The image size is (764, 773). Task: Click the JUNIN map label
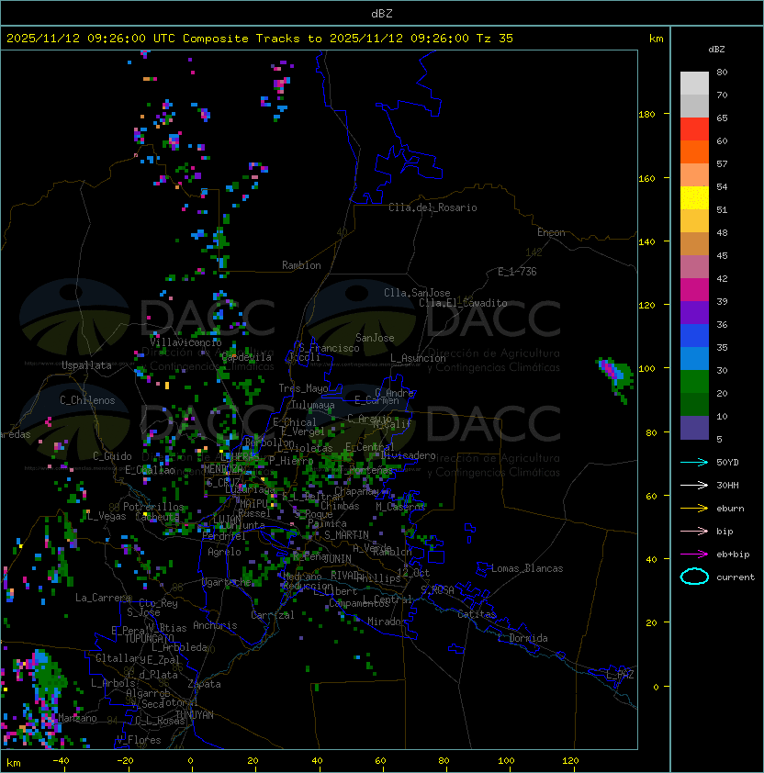point(337,558)
